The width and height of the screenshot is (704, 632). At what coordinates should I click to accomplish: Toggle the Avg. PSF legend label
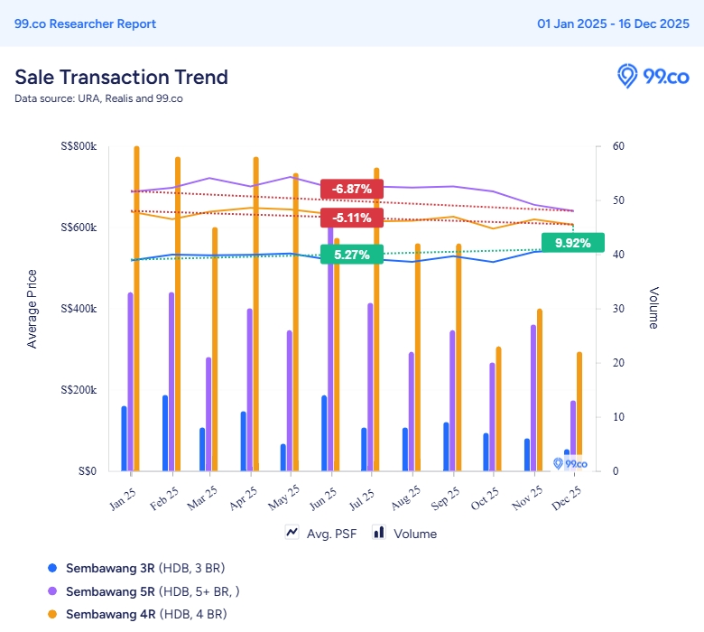(331, 534)
